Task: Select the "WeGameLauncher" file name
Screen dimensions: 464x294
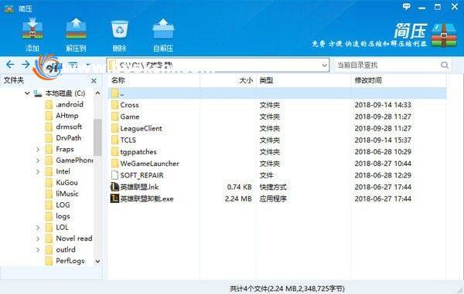Action: click(x=149, y=164)
